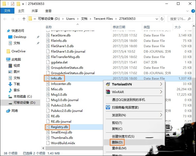Screen dimensions: 196x156
Task: Click Users in the address breadcrumb
Action: (x=70, y=19)
